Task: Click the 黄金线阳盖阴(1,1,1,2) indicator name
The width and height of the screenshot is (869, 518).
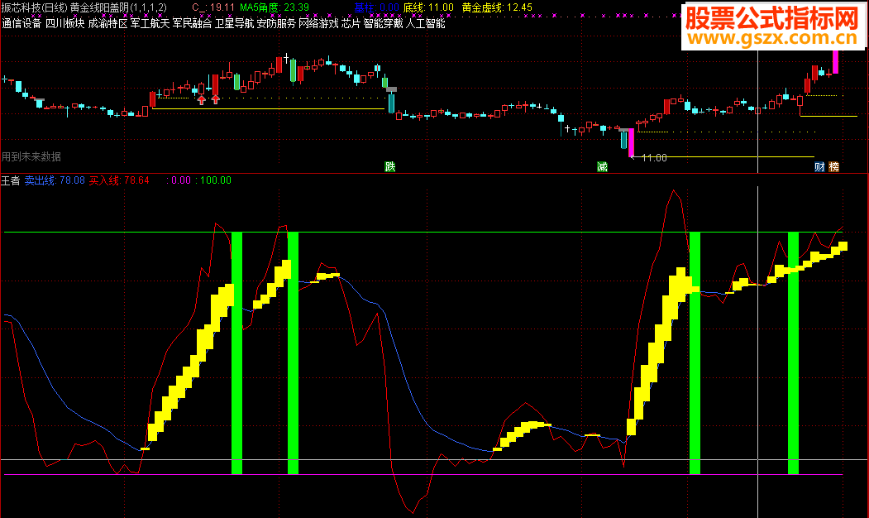Action: coord(118,7)
